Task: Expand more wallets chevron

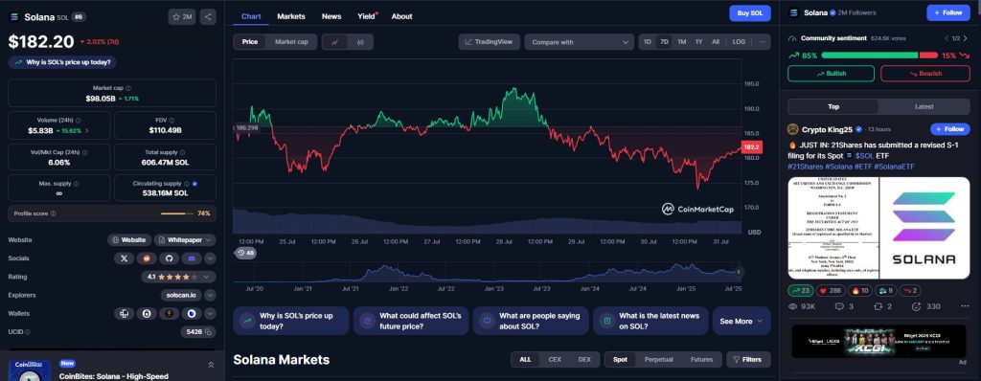Action: point(210,313)
